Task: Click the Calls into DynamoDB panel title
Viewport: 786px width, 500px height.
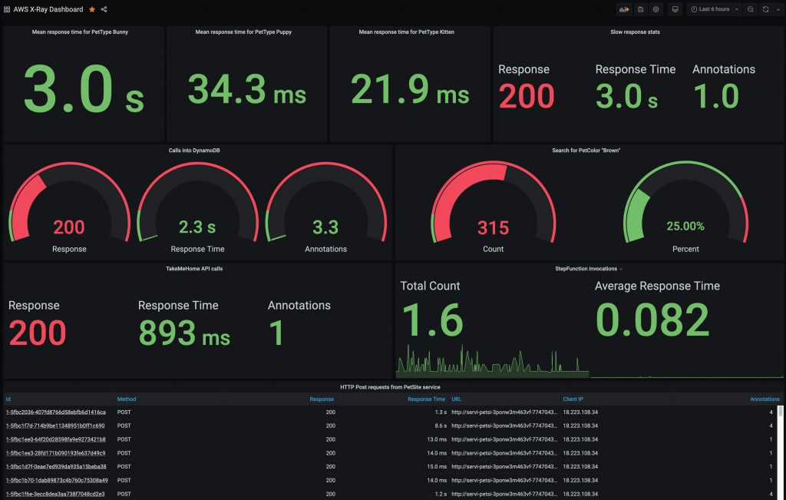Action: click(194, 151)
